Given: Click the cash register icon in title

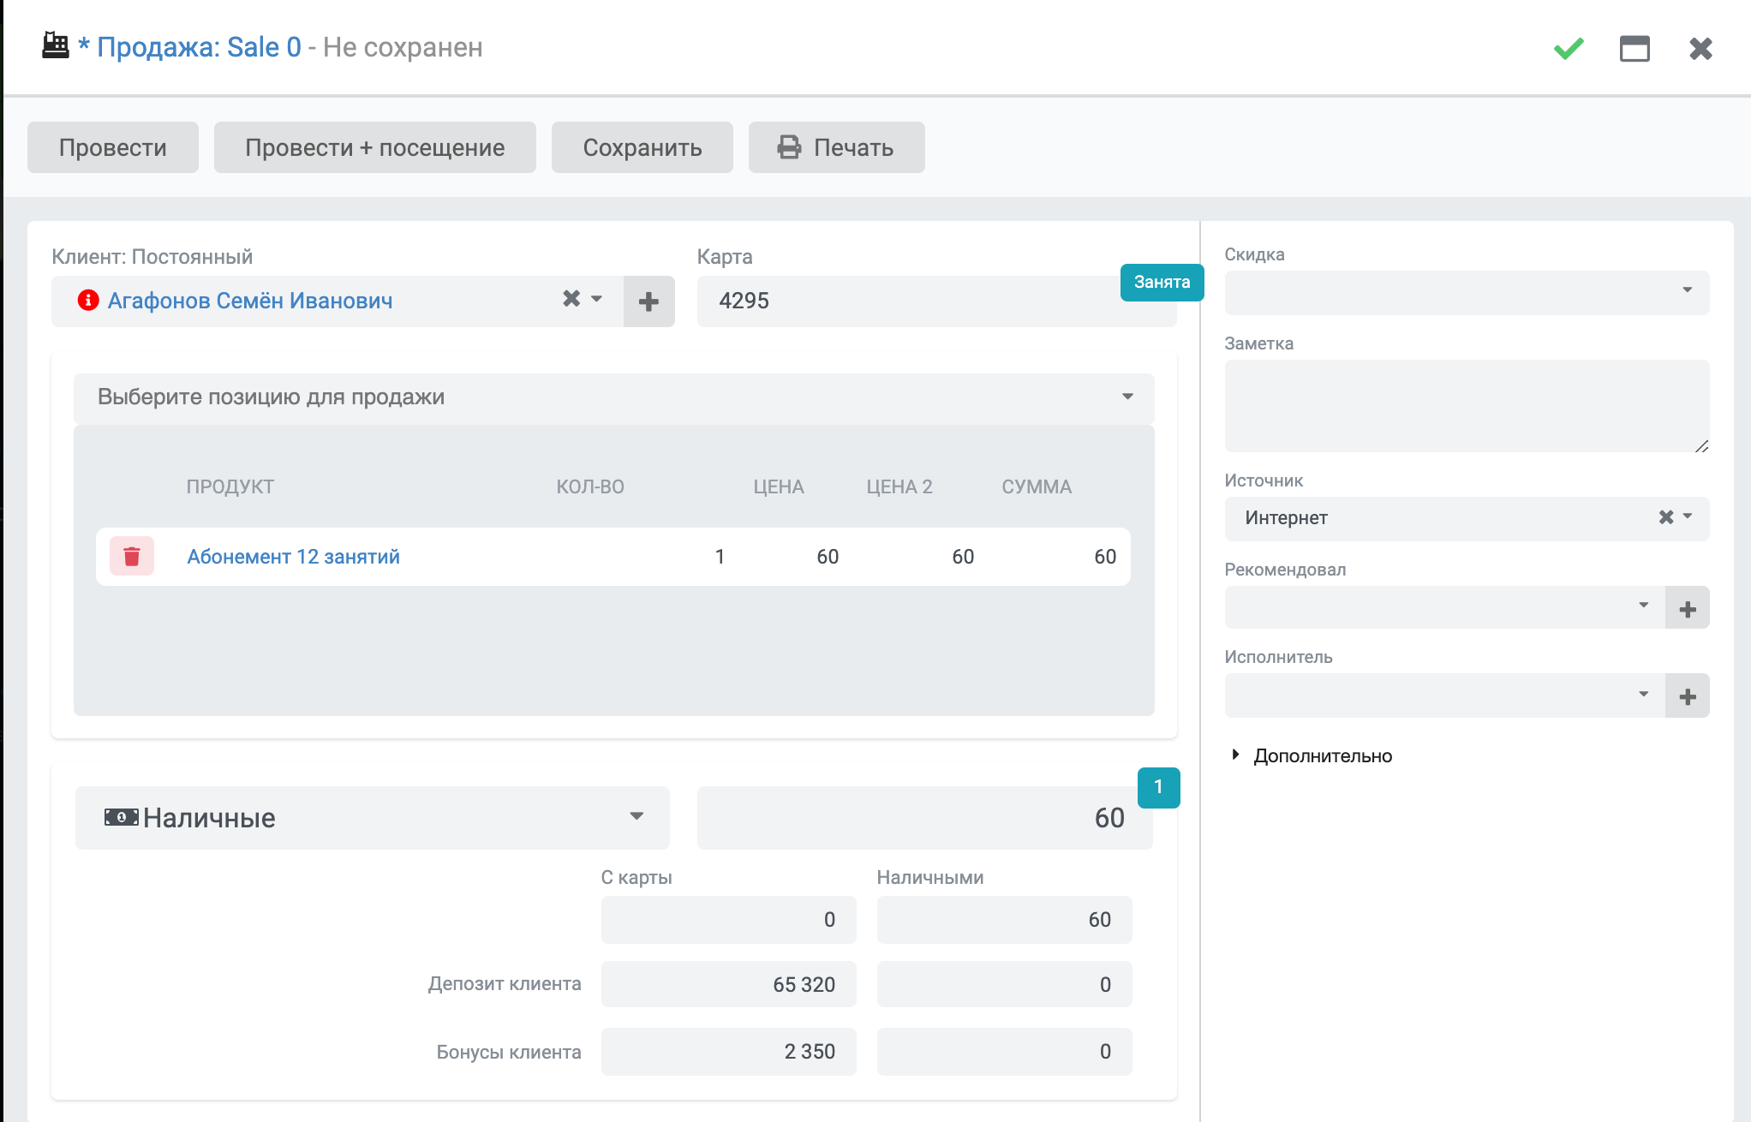Looking at the screenshot, I should 56,45.
